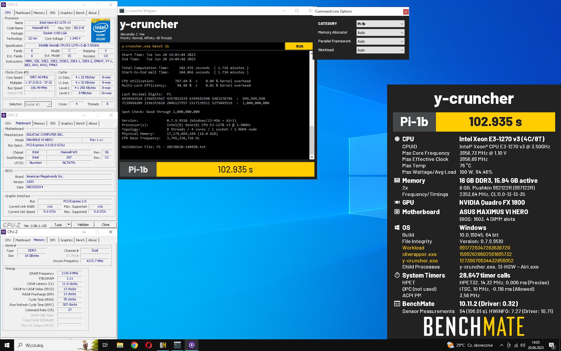Click the CPU chip icon in BenchMate panel
Image resolution: width=561 pixels, height=351 pixels.
click(x=397, y=139)
